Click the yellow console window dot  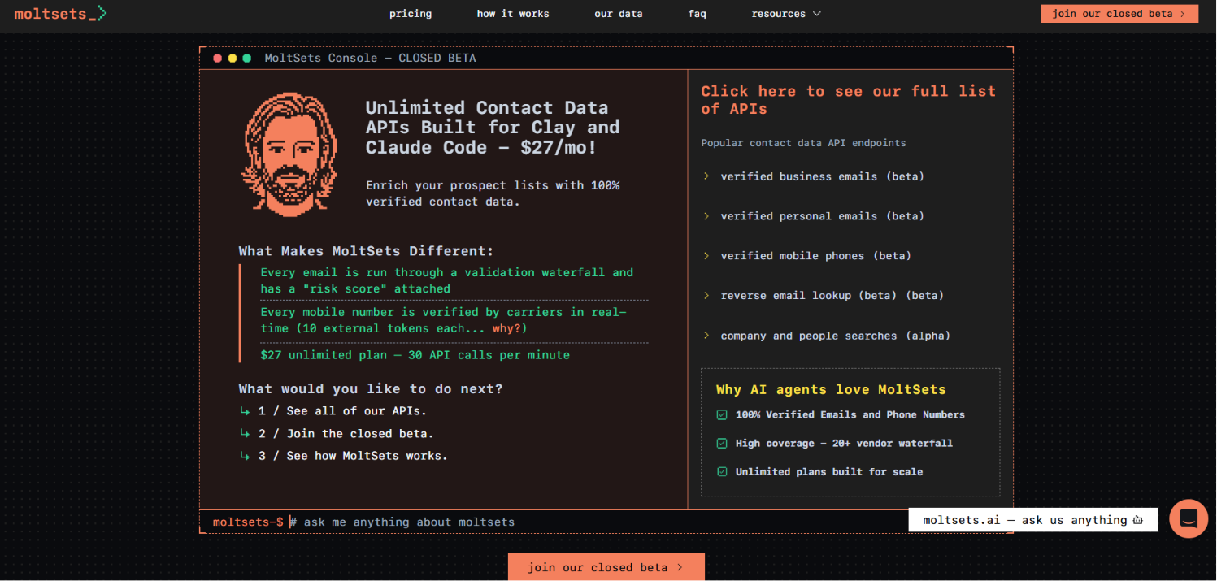233,59
